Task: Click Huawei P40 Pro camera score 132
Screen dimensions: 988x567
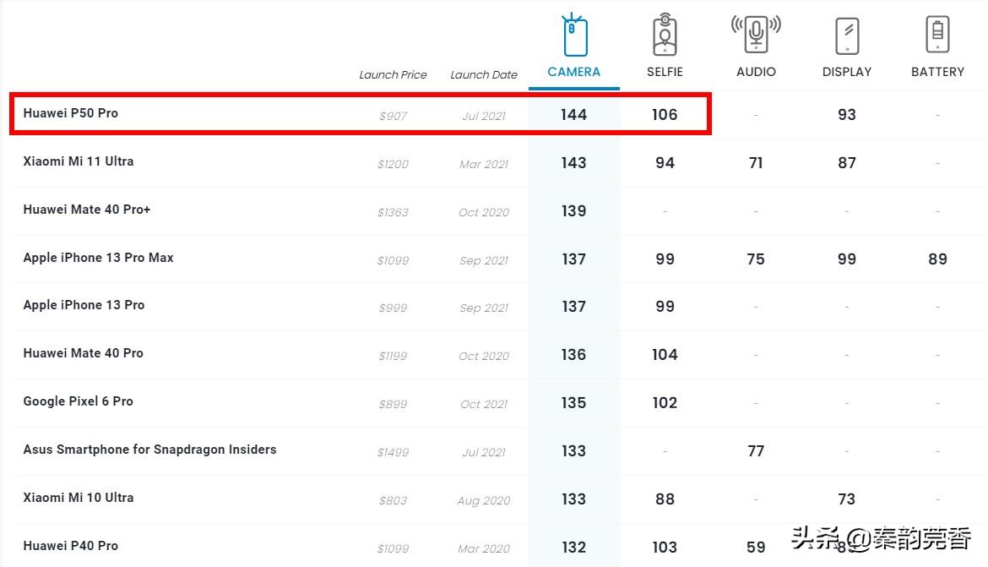Action: coord(574,547)
